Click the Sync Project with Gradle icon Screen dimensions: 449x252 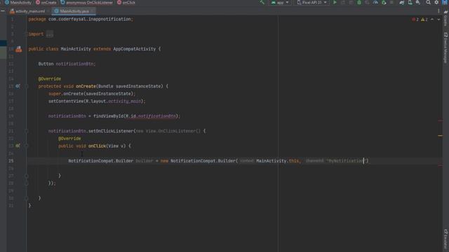coord(402,3)
